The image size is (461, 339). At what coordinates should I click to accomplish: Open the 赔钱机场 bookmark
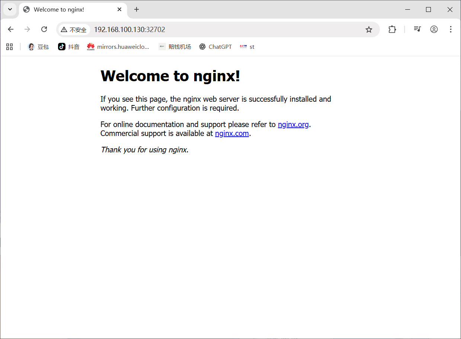[x=175, y=47]
